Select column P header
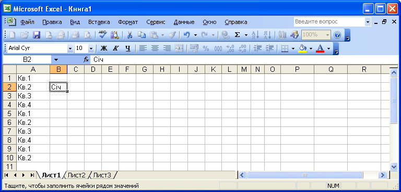Viewport: 401px width, 192px height. (x=297, y=69)
